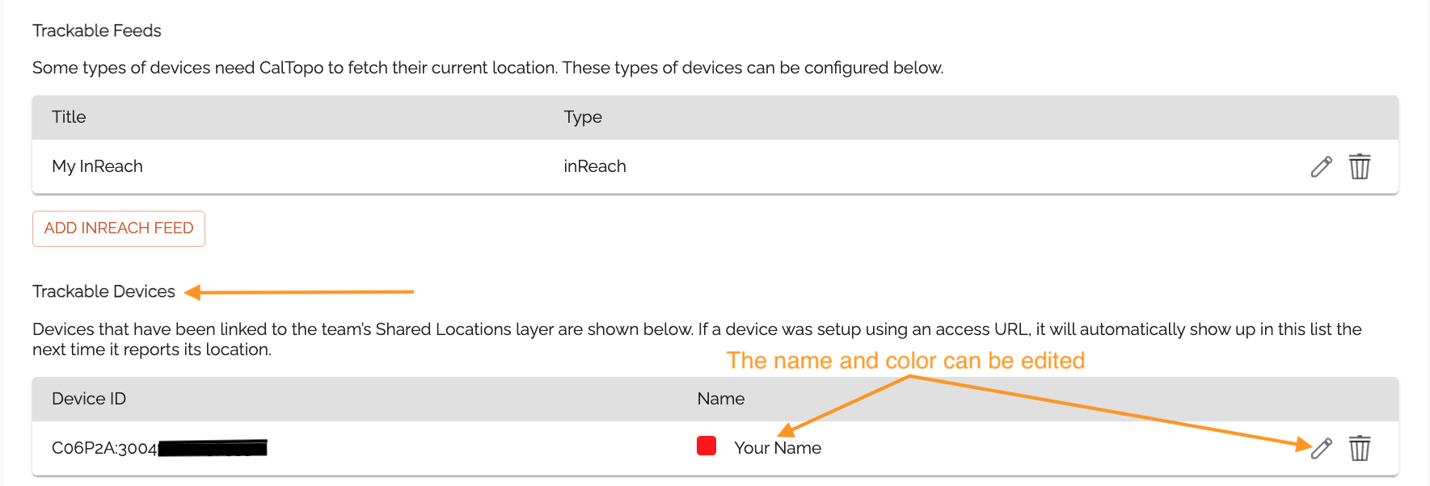Click the Name column header
1430x486 pixels.
click(719, 398)
